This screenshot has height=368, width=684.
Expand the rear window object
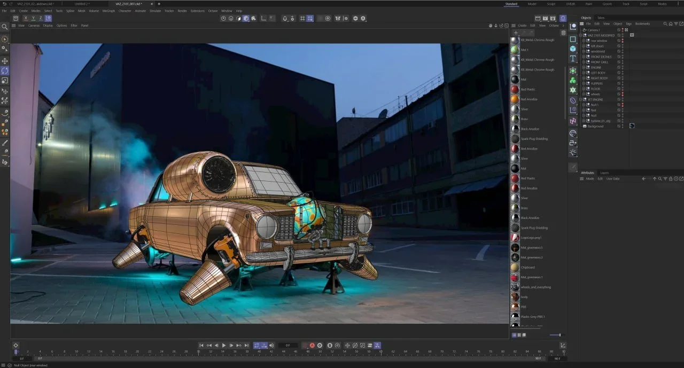[x=584, y=41]
